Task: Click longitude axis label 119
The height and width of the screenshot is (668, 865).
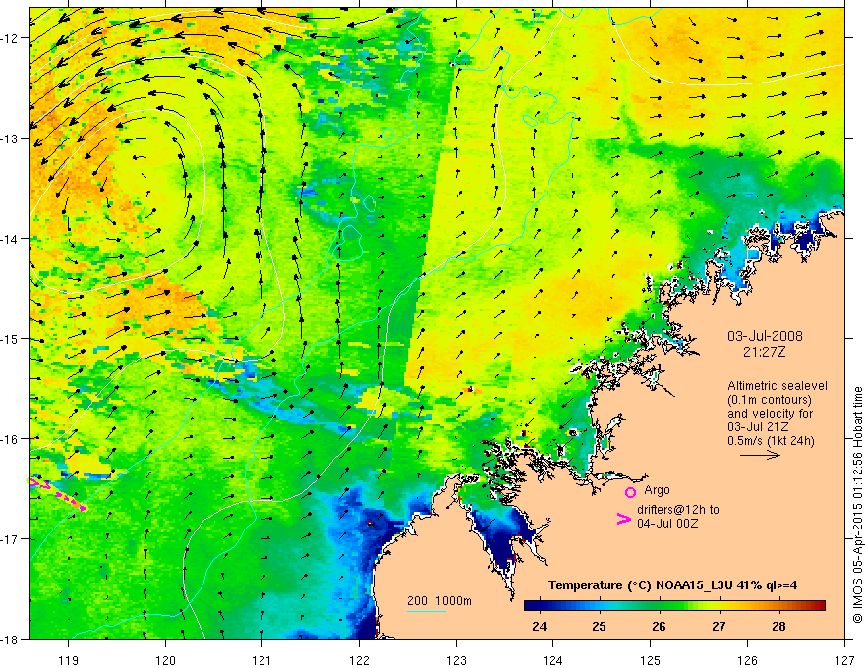Action: (x=69, y=660)
